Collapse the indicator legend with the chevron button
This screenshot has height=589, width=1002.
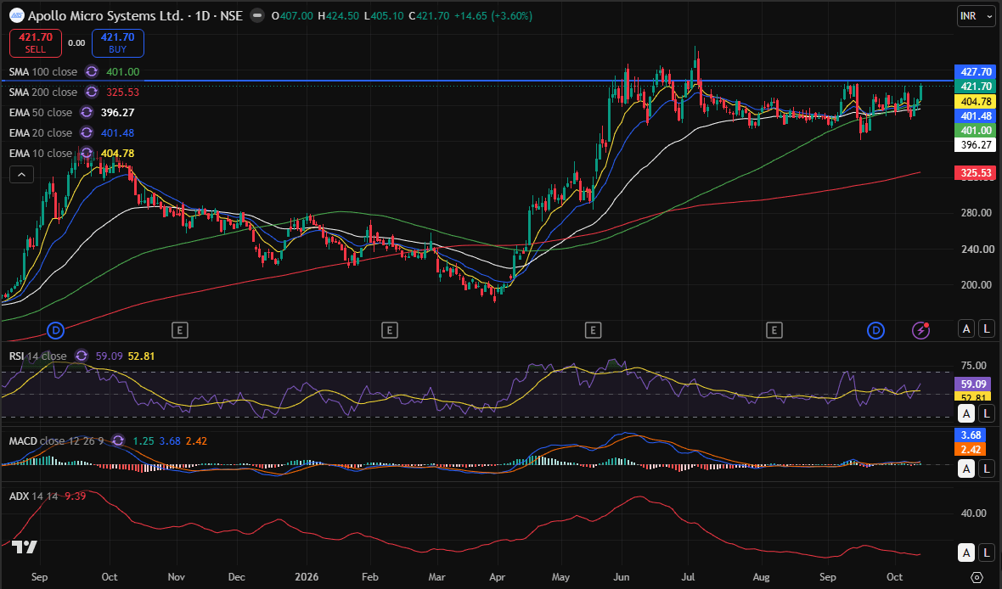click(21, 174)
